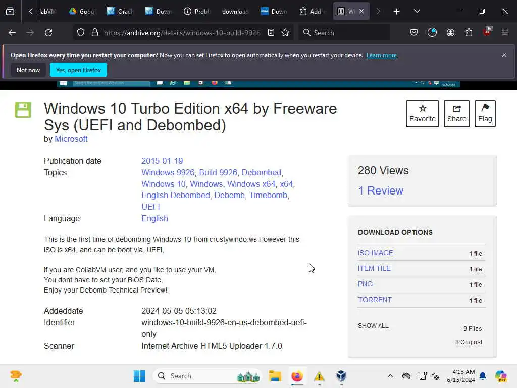
Task: Open the Timebomb topic link
Action: 268,196
